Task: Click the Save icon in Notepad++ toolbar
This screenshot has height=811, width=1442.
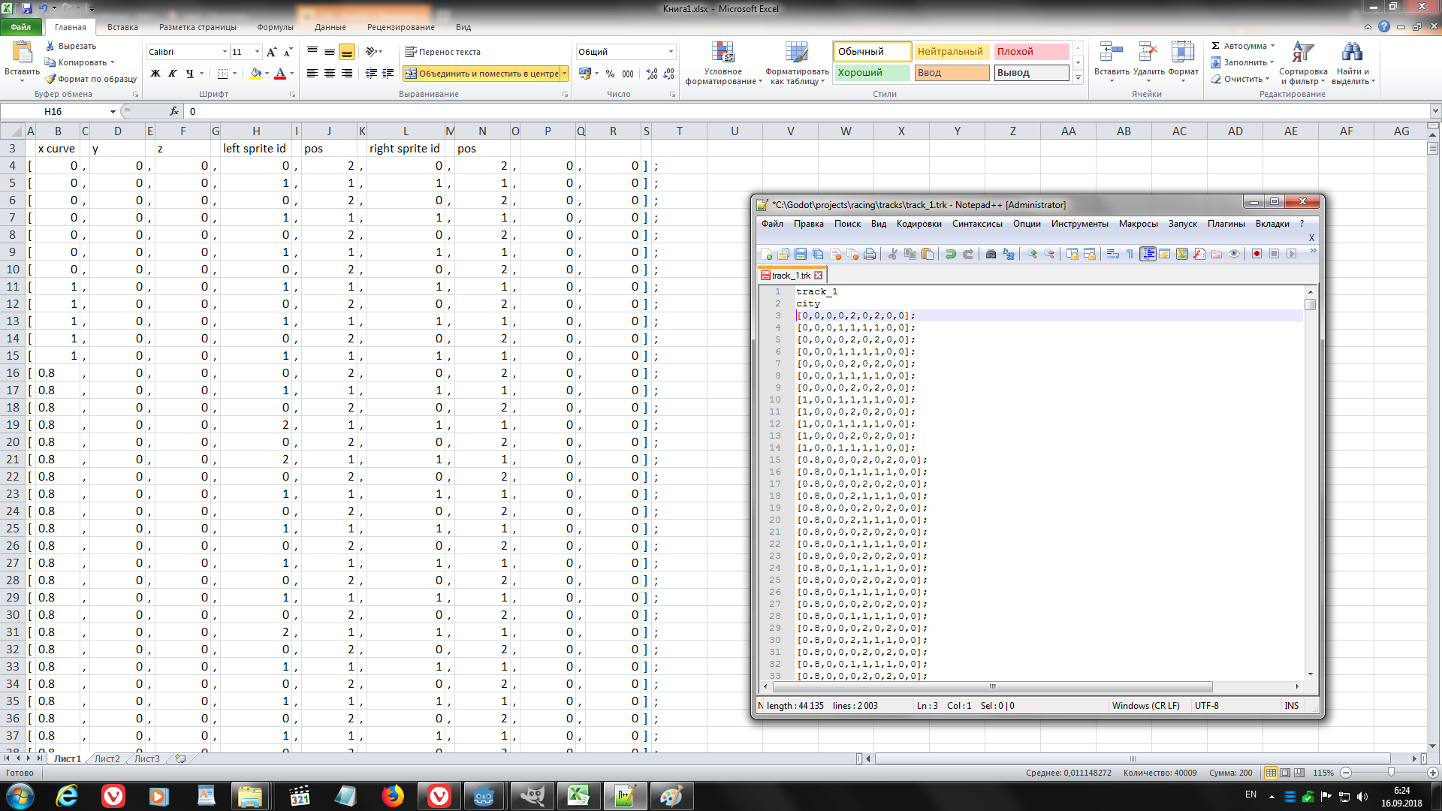Action: (x=801, y=255)
